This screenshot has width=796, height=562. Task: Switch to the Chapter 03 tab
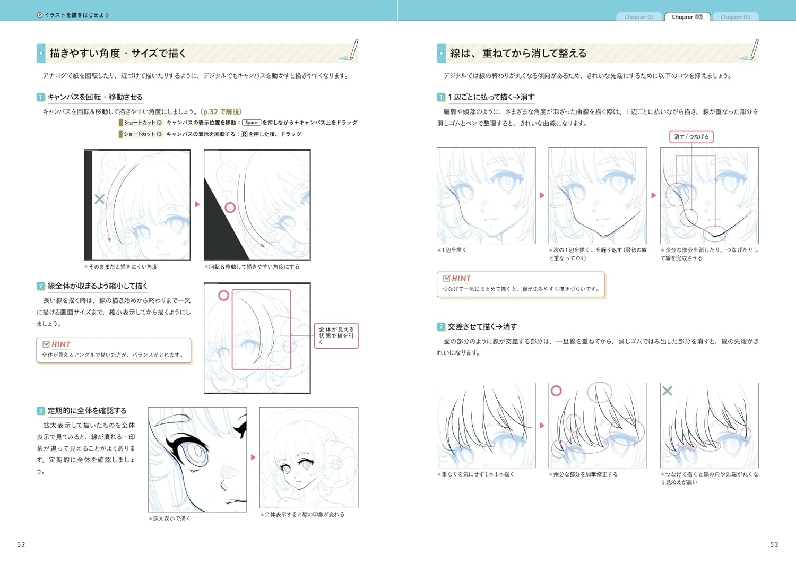(x=735, y=17)
